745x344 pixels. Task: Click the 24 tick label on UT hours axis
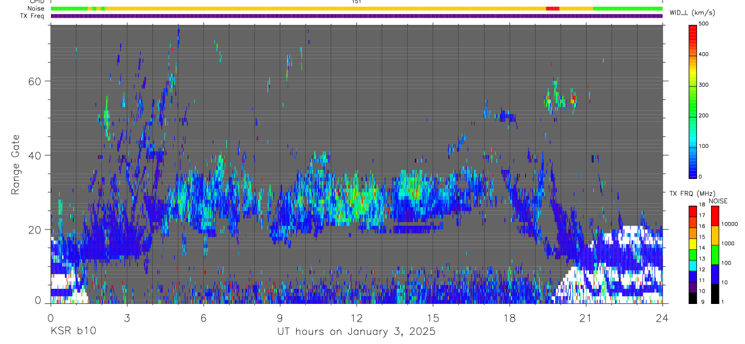(662, 317)
